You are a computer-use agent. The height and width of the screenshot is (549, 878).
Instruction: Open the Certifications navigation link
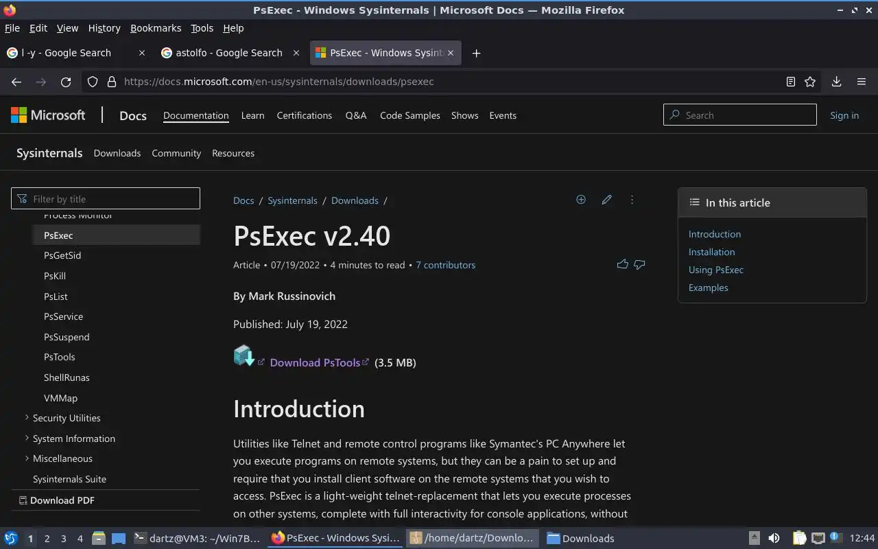pyautogui.click(x=305, y=115)
